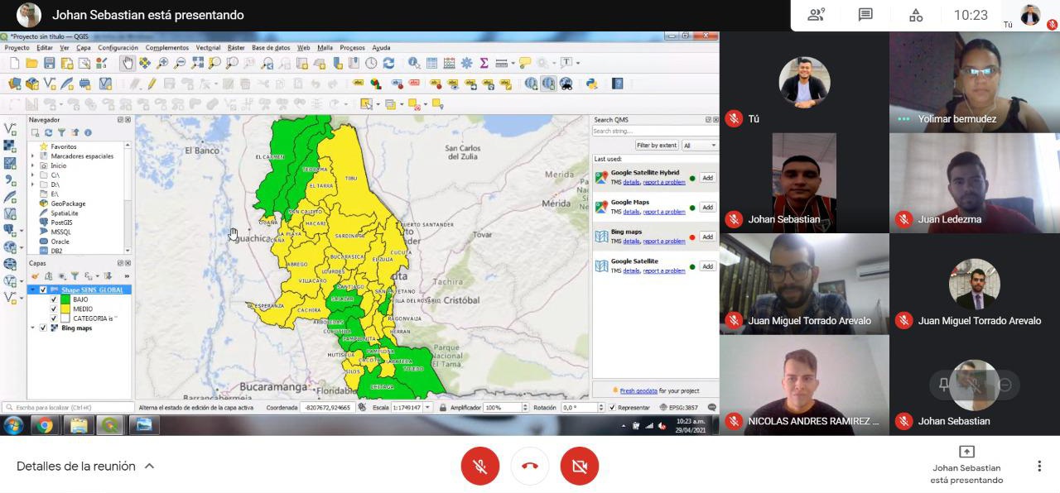Open the Processing Toolbox gear icon

(466, 63)
